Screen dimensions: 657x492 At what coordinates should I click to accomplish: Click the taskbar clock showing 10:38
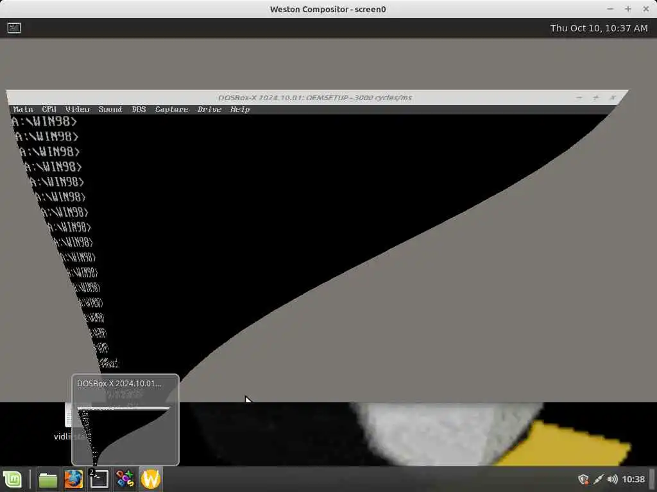tap(633, 479)
